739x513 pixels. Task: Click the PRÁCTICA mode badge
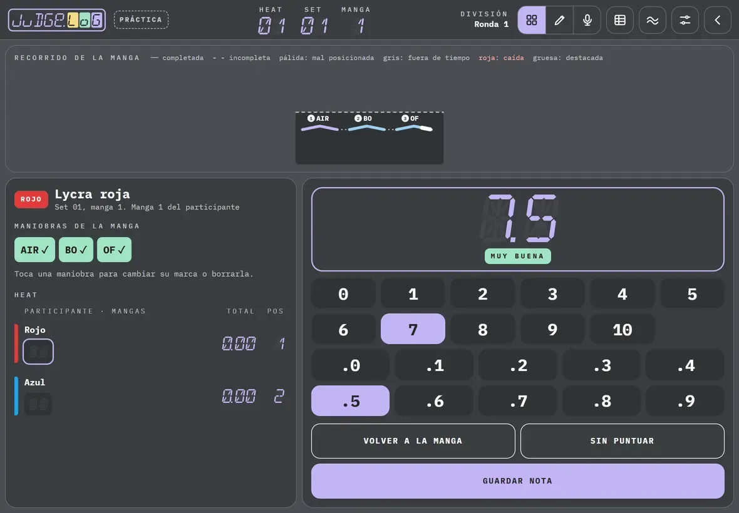(141, 20)
